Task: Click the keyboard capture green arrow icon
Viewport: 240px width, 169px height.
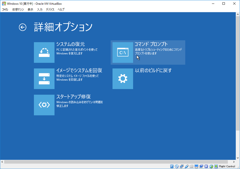Action: click(216, 166)
